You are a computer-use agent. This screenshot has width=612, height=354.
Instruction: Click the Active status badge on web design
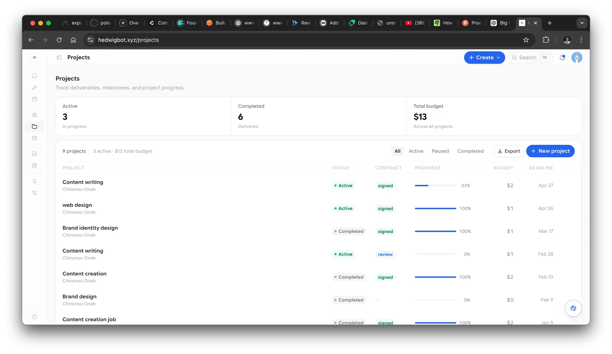coord(343,208)
